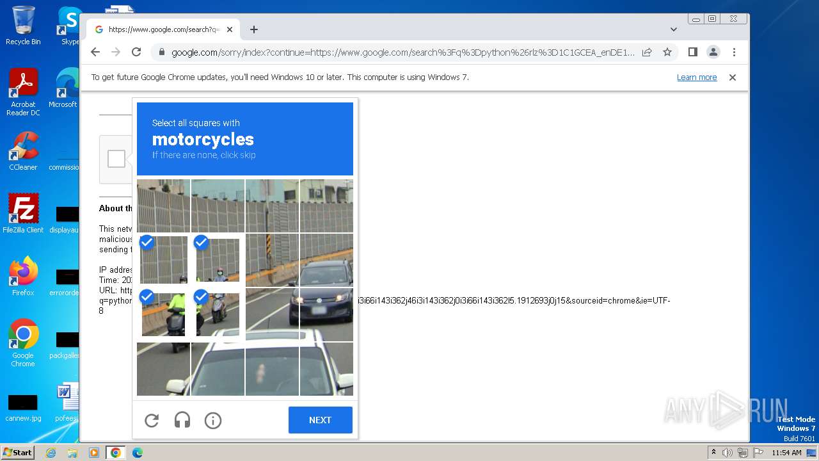Dismiss the Chrome update notification bar
This screenshot has width=819, height=461.
coord(733,77)
